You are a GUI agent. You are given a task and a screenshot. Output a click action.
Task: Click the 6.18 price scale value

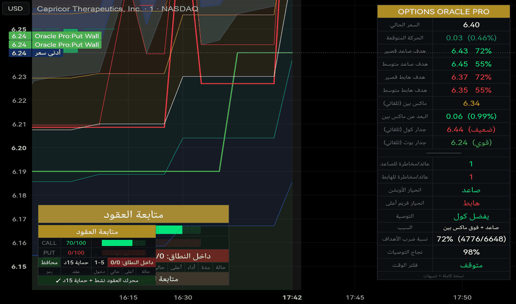coord(19,196)
